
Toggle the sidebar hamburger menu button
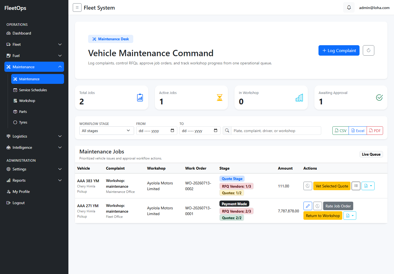click(x=77, y=7)
